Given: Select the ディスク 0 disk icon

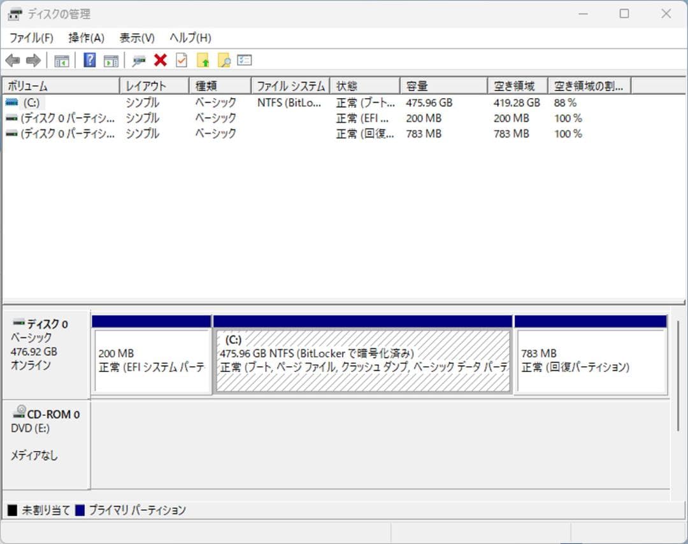Looking at the screenshot, I should [x=17, y=324].
